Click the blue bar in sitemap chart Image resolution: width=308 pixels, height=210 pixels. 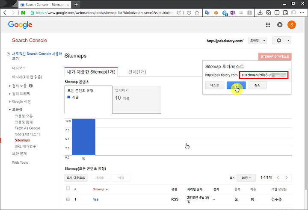(83, 137)
